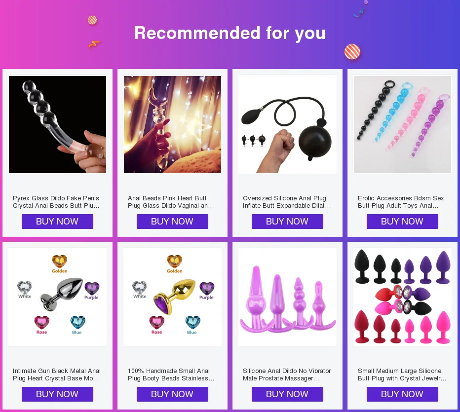Click BUY NOW under Pyrex Glass product
The width and height of the screenshot is (460, 412).
click(57, 222)
